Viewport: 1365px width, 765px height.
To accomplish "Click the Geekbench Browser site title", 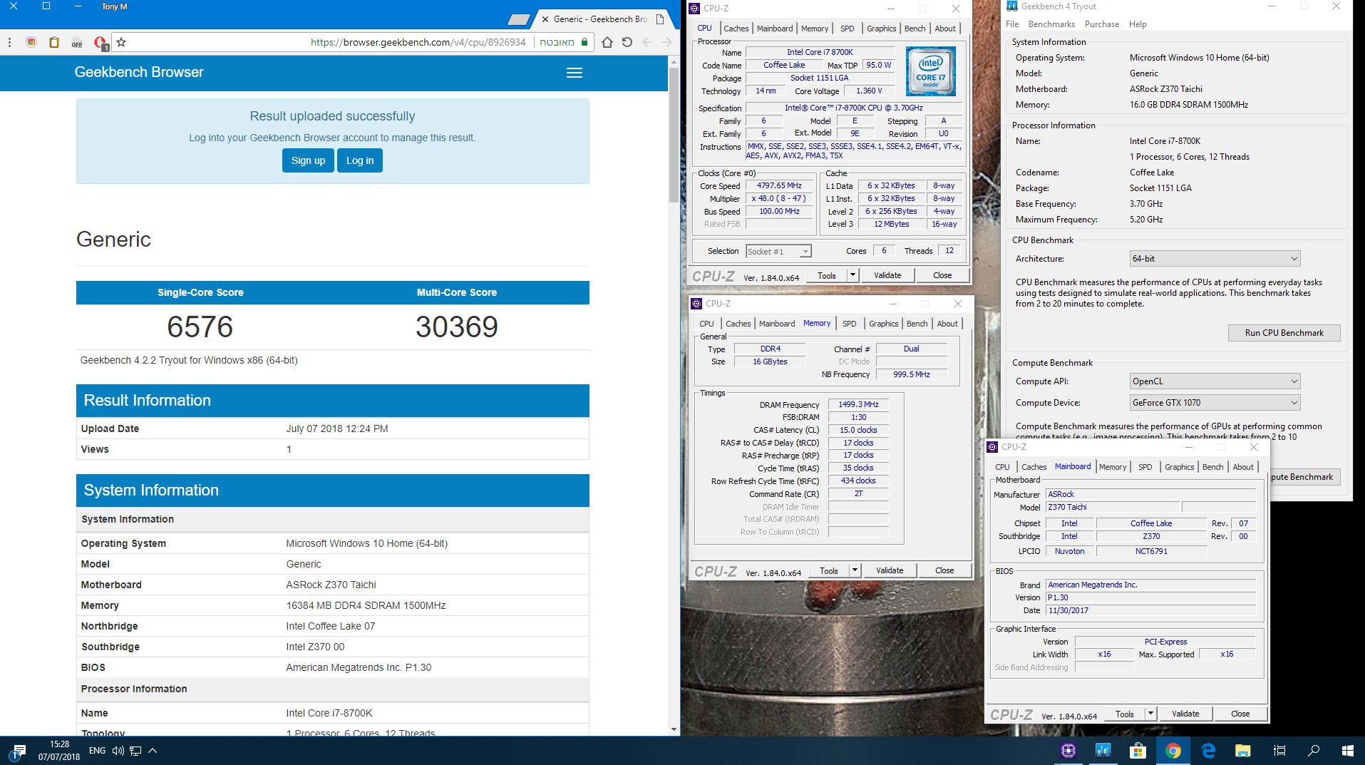I will (x=139, y=72).
